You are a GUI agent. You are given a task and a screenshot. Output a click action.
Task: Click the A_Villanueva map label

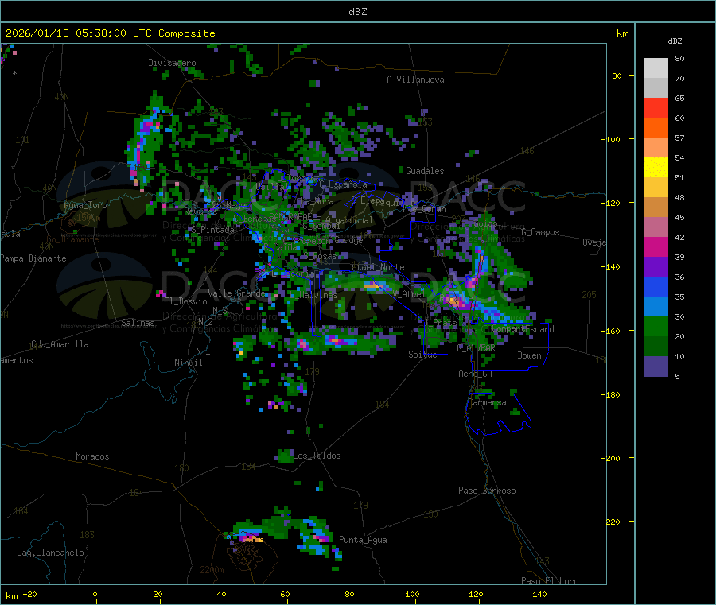click(415, 80)
